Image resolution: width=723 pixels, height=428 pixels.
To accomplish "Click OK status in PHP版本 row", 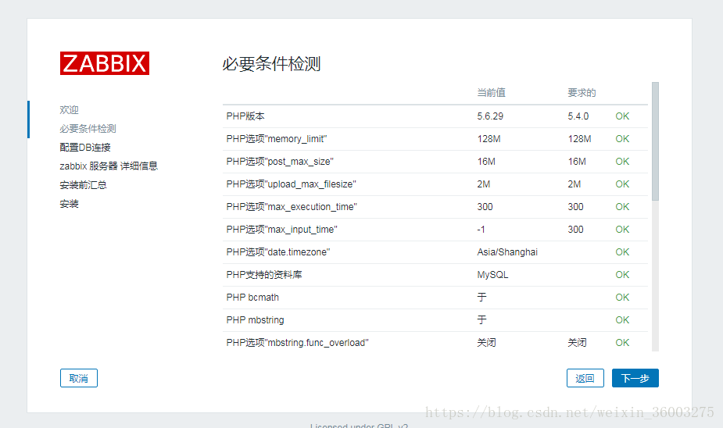I will coord(622,116).
